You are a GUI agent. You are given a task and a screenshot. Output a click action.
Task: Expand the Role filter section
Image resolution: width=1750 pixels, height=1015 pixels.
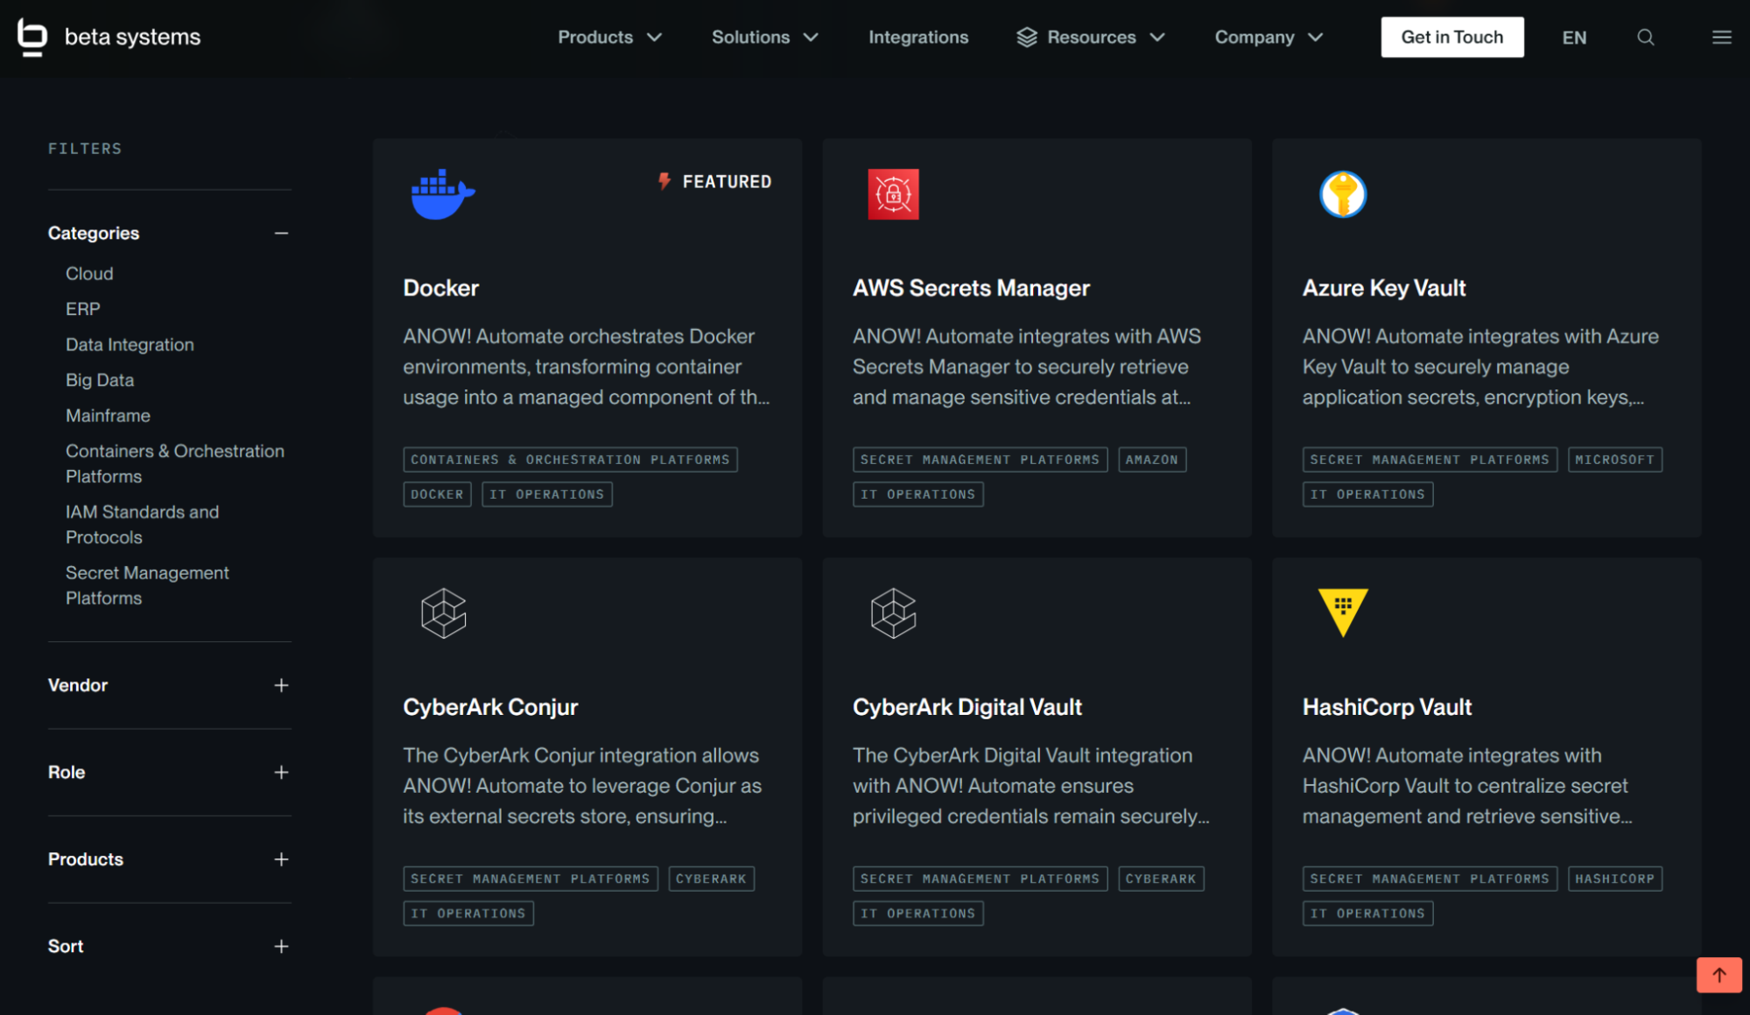(281, 772)
